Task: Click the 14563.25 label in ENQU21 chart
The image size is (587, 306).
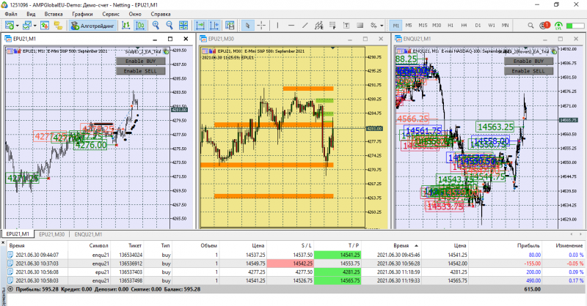Action: coord(496,127)
